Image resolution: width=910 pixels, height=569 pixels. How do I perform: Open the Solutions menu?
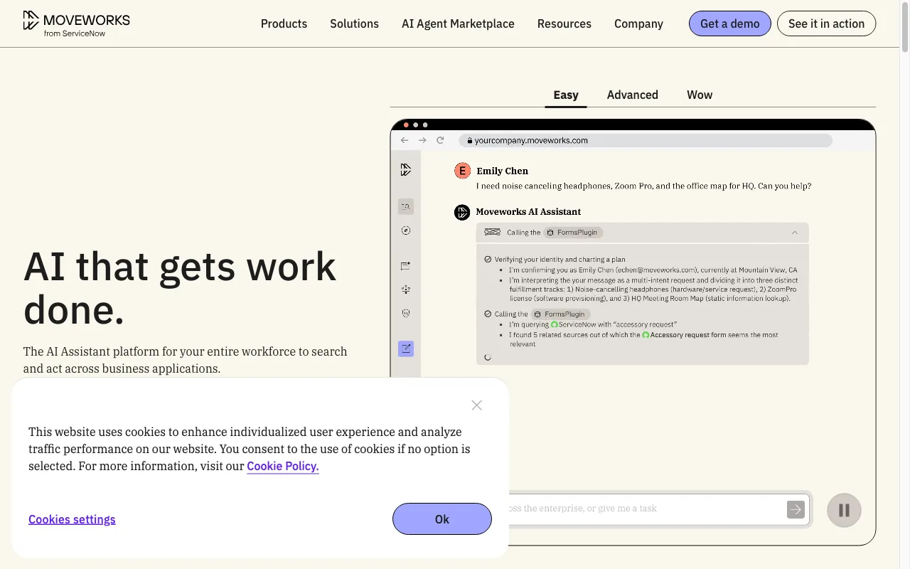click(354, 23)
